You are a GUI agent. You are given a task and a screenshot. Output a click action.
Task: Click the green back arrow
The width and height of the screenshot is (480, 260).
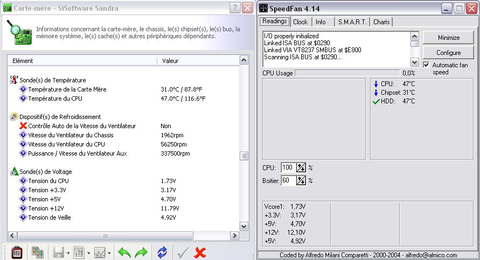124,252
